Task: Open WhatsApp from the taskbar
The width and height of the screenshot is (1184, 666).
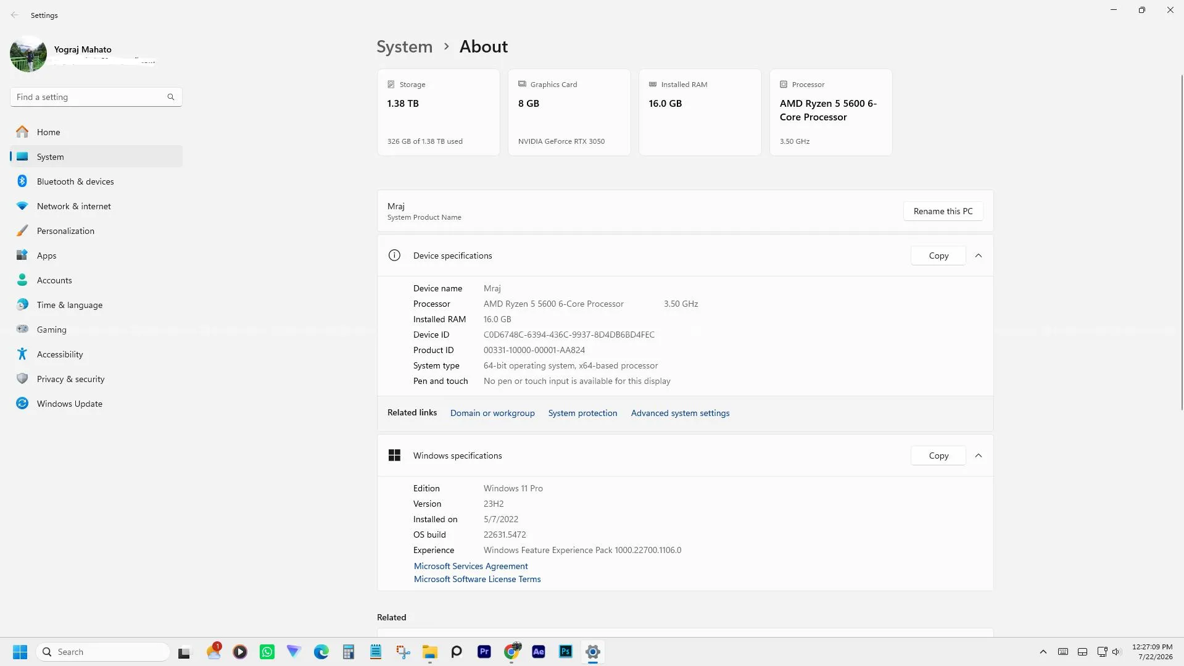Action: click(x=267, y=652)
